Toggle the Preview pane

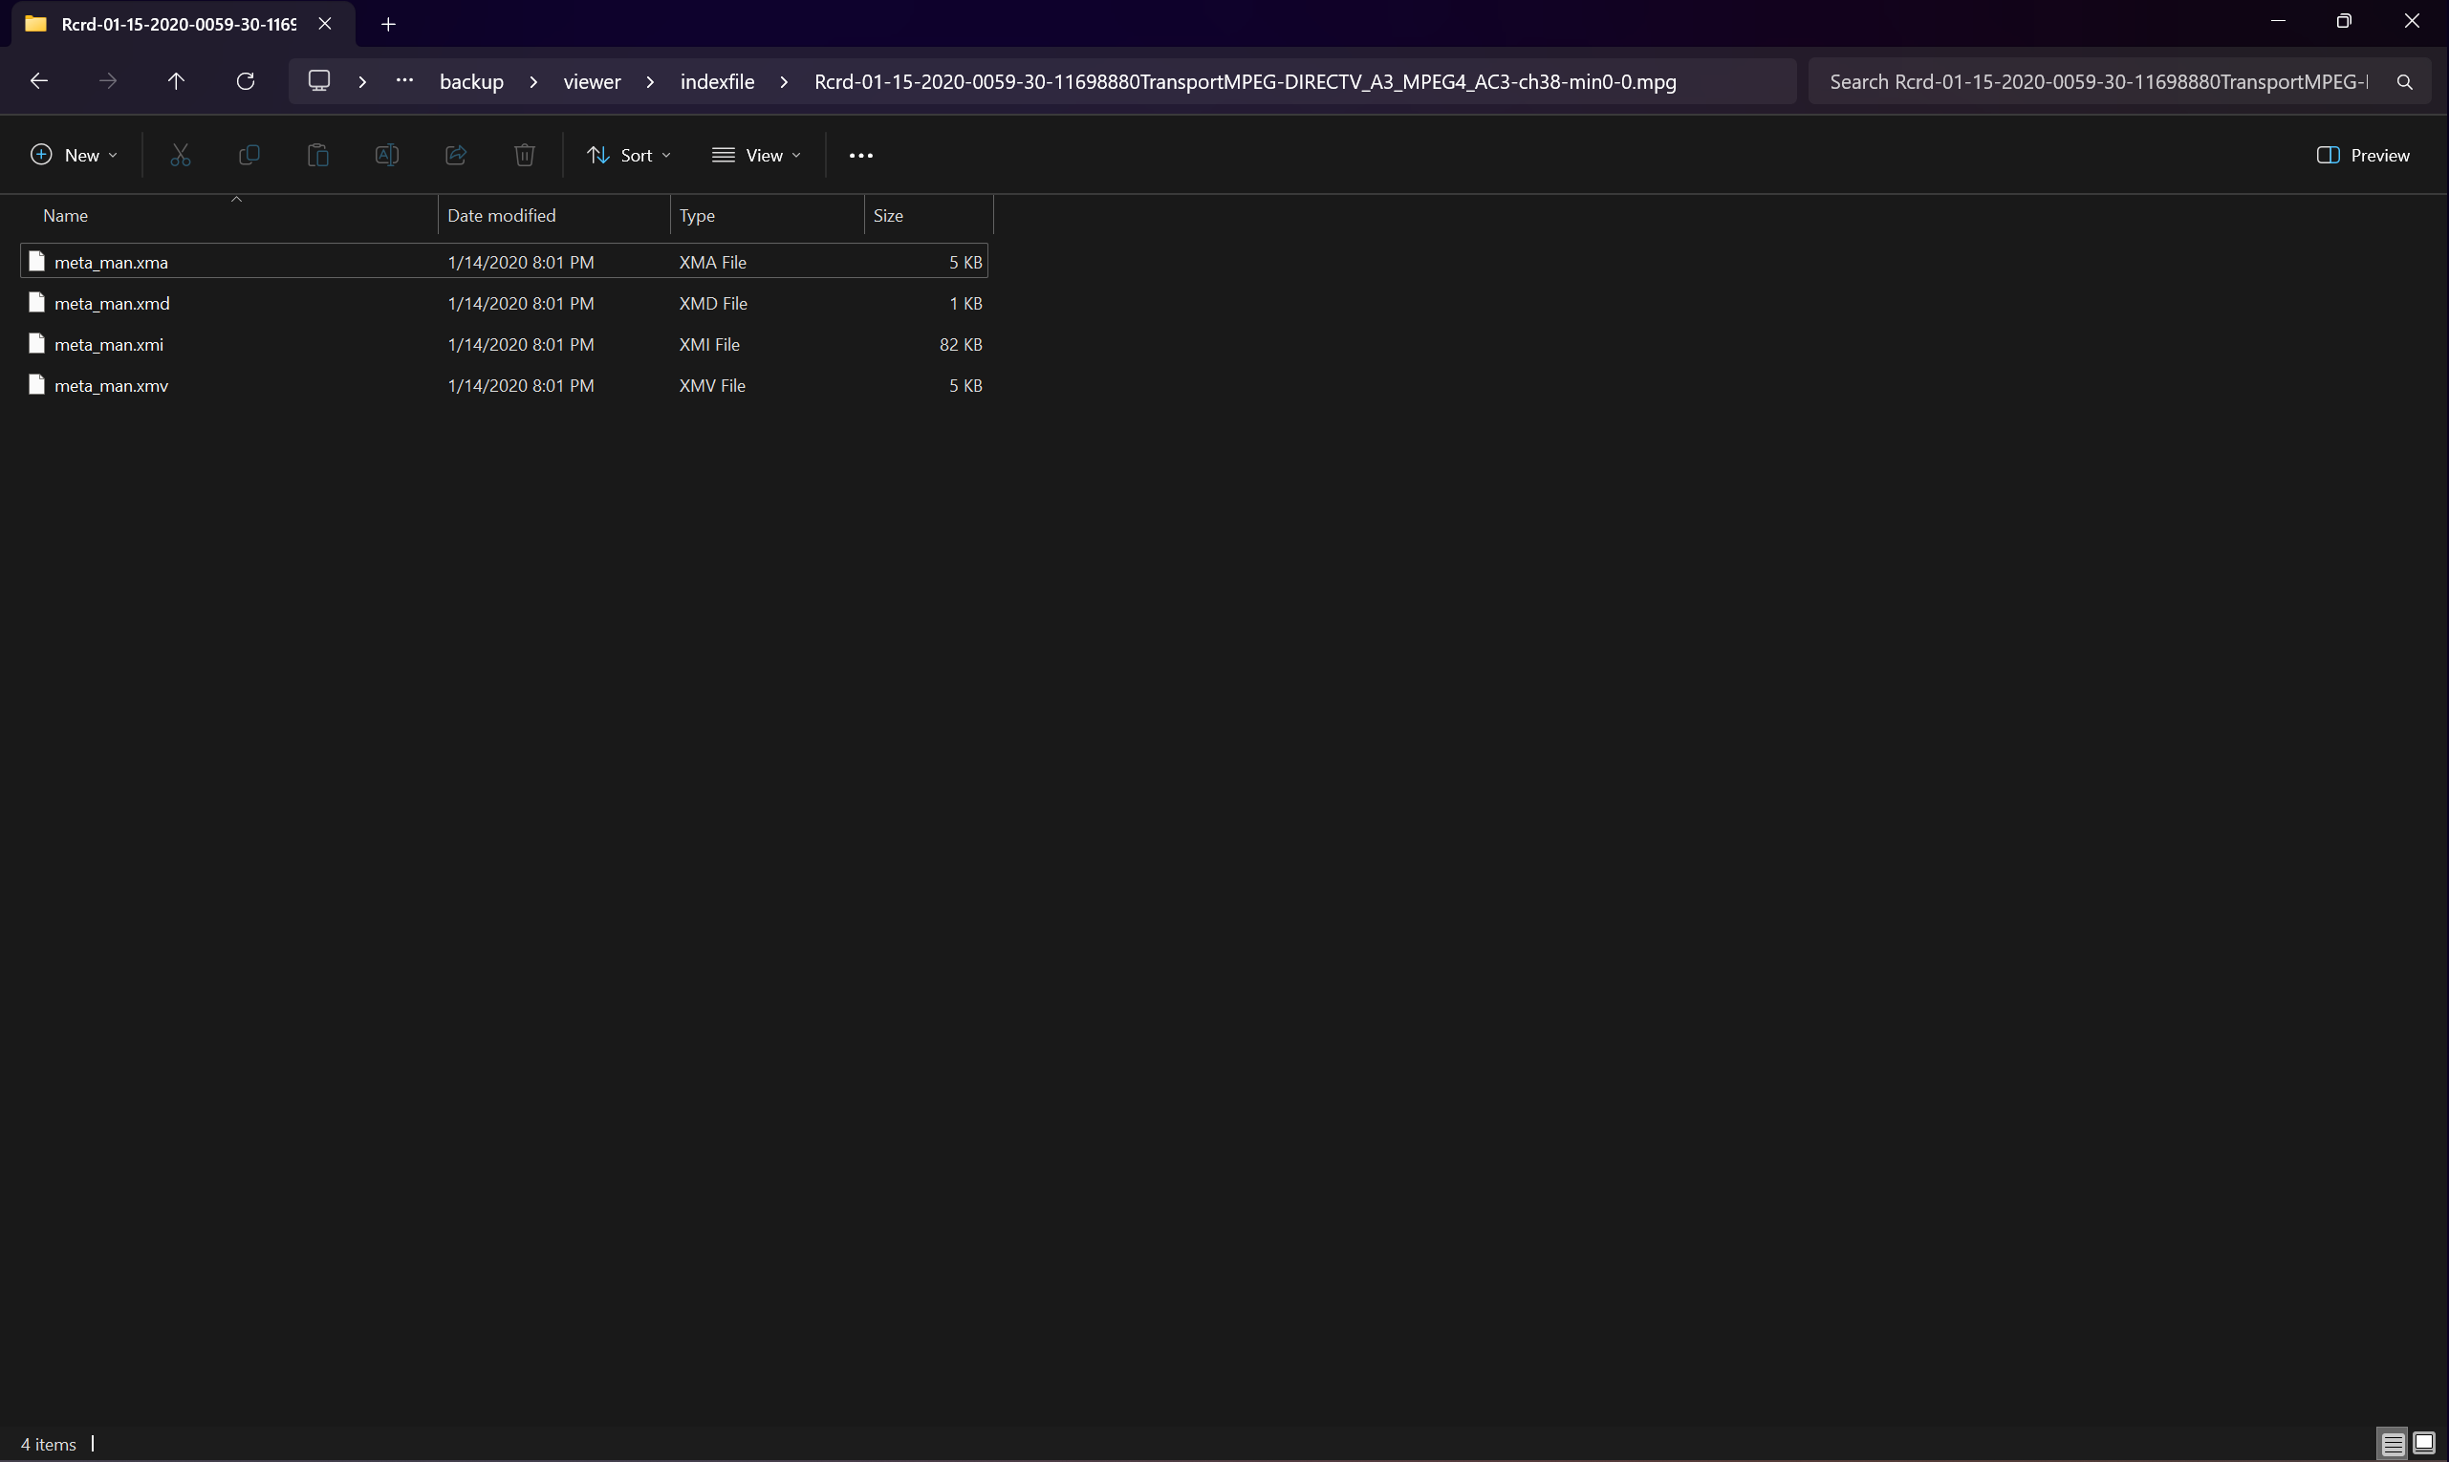tap(2362, 155)
